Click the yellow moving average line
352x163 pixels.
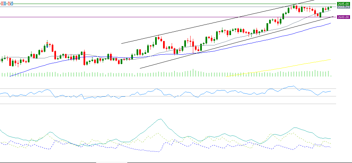click(298, 65)
